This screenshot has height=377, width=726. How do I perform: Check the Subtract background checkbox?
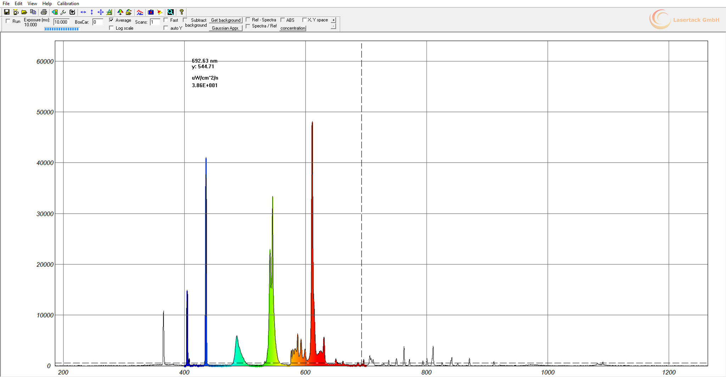pos(185,20)
